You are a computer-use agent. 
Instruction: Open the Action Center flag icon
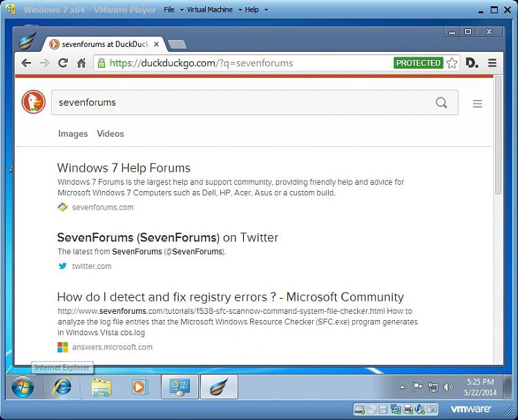[418, 386]
